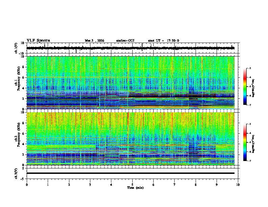This screenshot has height=207, width=268.
Task: Click the "-10" tick on ch.1(V) axis
Action: (x=22, y=53)
